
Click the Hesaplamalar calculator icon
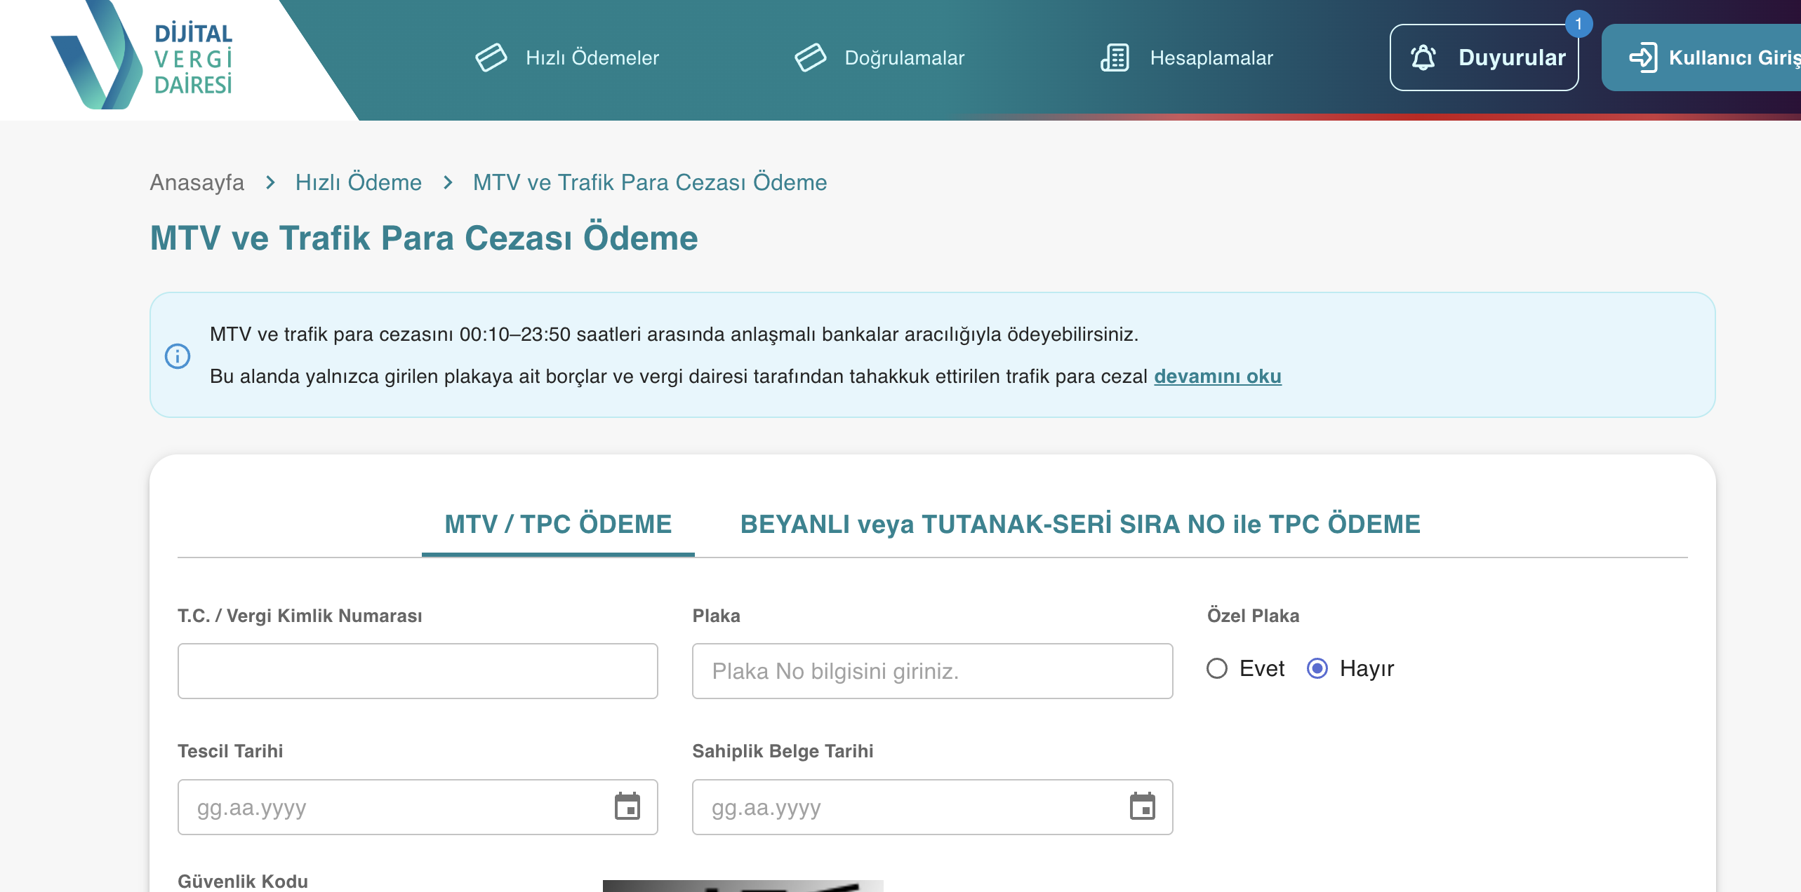pos(1115,58)
